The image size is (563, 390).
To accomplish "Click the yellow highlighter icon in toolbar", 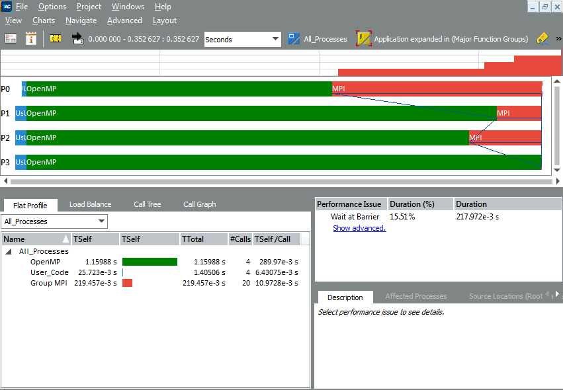I will click(x=542, y=39).
